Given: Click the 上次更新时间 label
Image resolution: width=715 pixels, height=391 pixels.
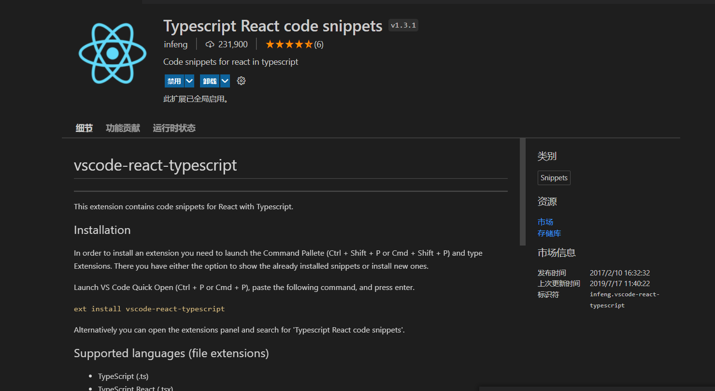Looking at the screenshot, I should pyautogui.click(x=559, y=284).
